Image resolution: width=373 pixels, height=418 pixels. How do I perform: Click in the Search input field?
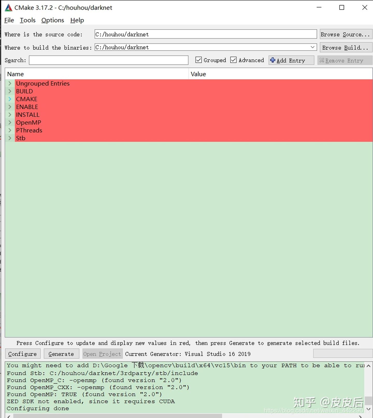(109, 60)
